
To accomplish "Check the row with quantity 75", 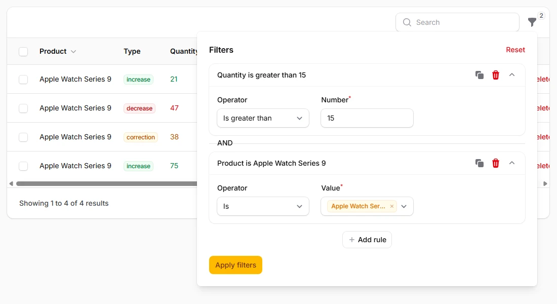I will [x=23, y=166].
